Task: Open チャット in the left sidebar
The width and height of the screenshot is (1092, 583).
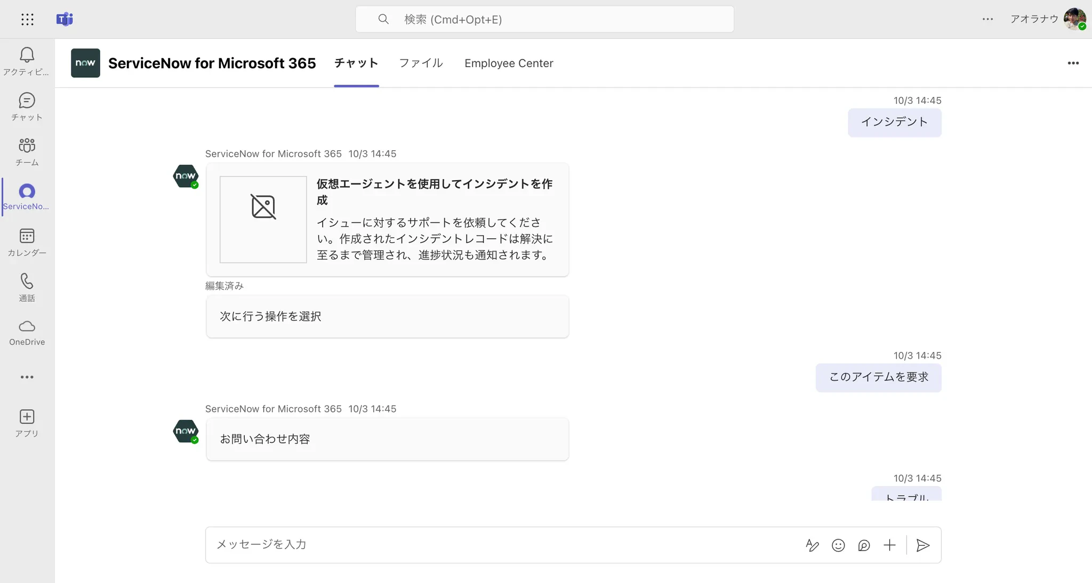Action: pos(27,107)
